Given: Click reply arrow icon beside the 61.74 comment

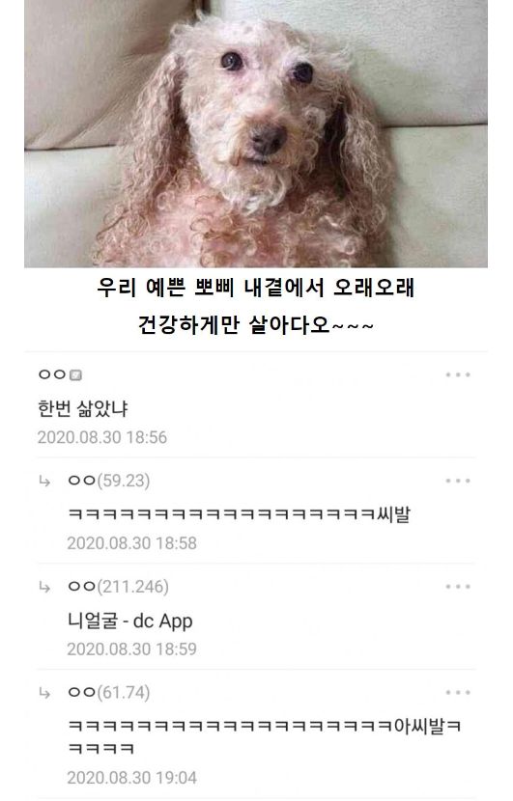Looking at the screenshot, I should click(44, 693).
